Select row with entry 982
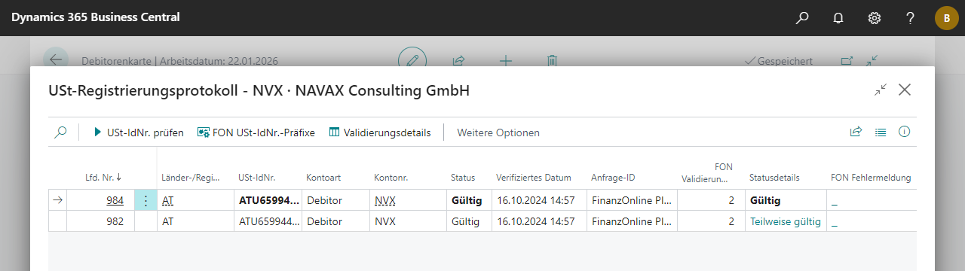The image size is (965, 271). click(x=482, y=221)
